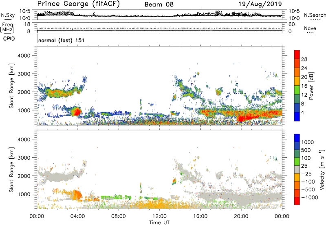Image resolution: width=326 pixels, height=225 pixels.
Task: Select the text normal (fast) 151
Action: click(62, 40)
